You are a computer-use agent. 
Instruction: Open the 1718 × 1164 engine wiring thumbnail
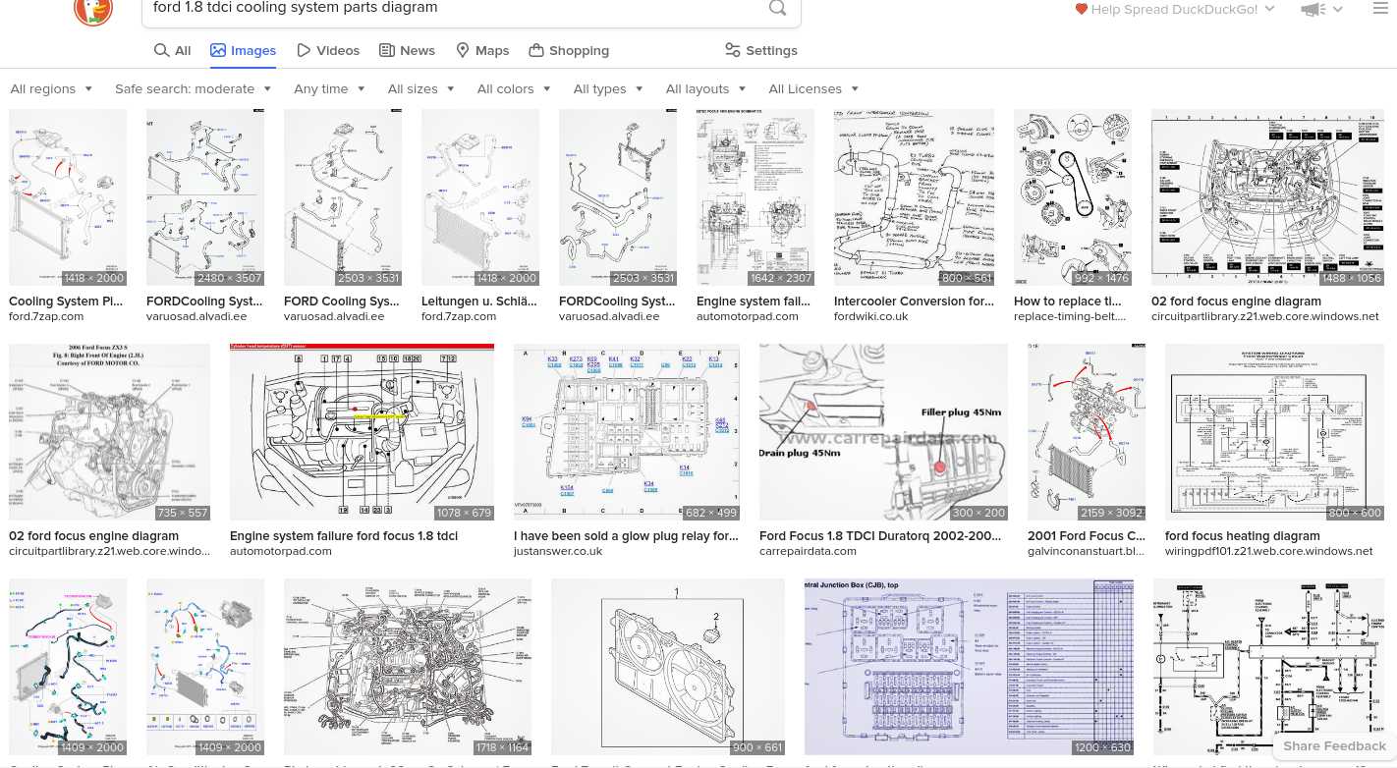pos(408,667)
